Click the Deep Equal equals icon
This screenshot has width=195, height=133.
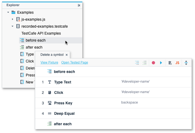click(x=50, y=113)
